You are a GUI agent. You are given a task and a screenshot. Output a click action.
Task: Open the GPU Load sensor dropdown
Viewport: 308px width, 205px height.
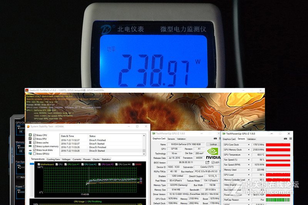(x=249, y=175)
